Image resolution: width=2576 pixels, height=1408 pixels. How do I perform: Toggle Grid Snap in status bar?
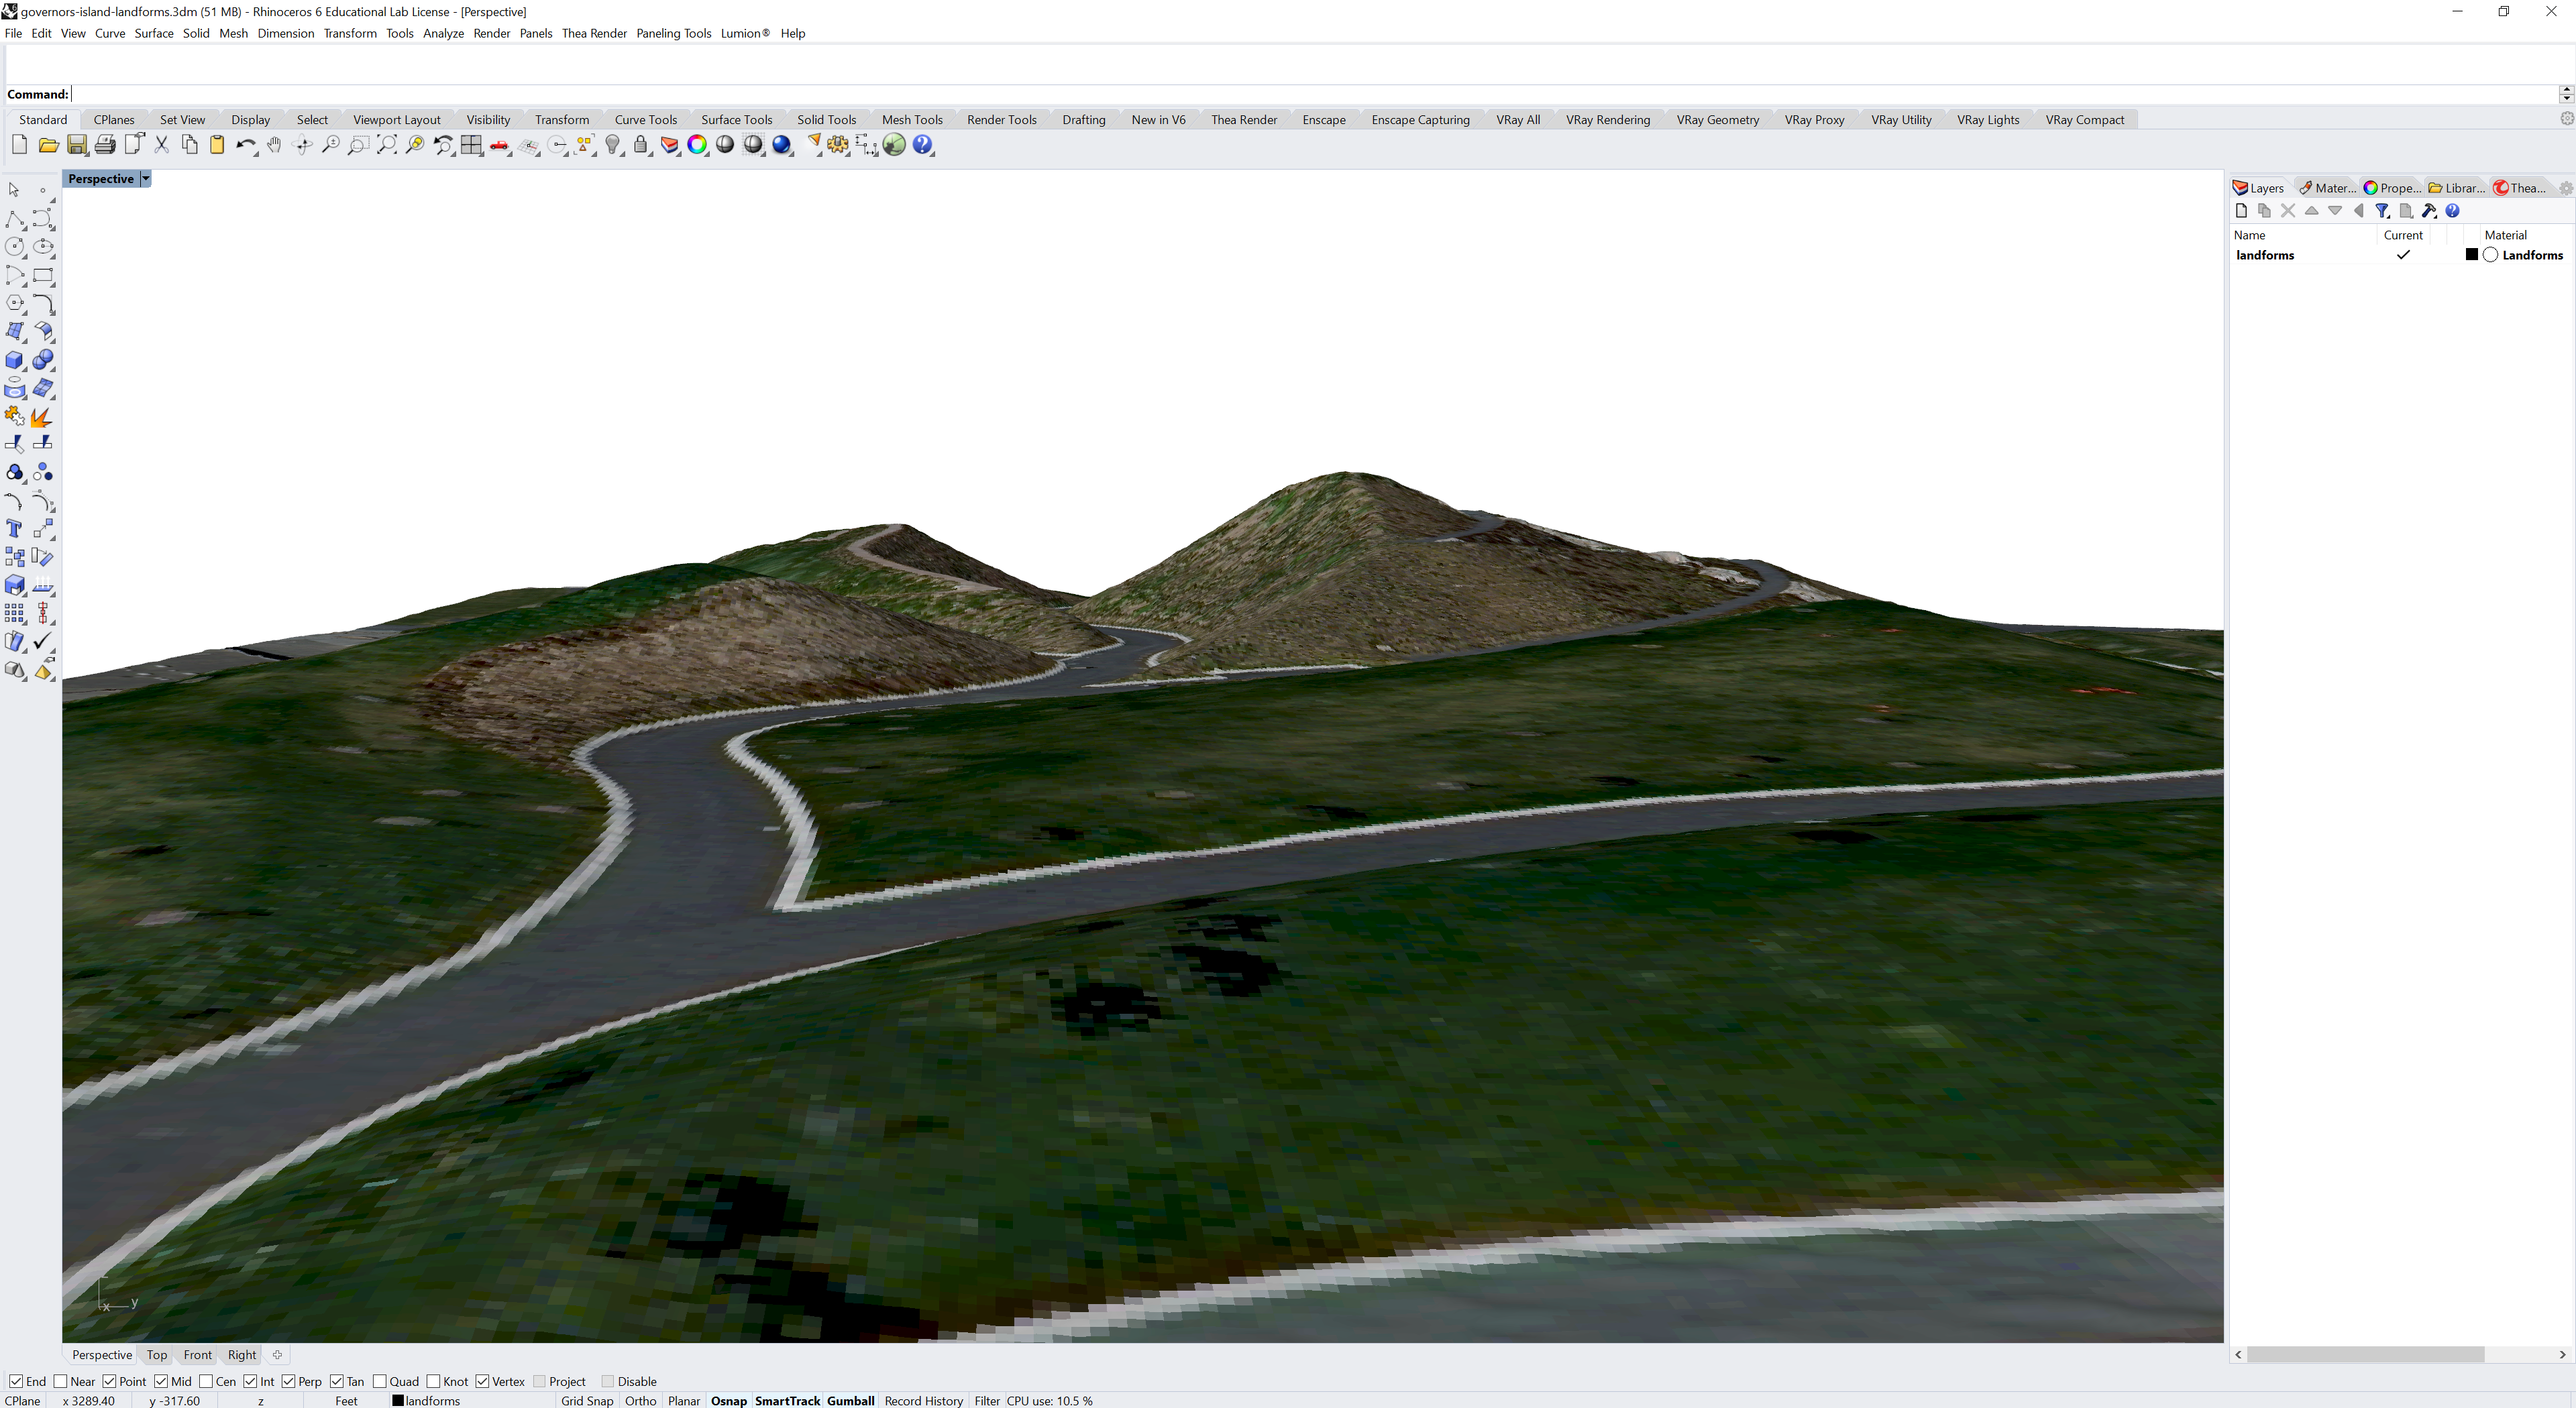pyautogui.click(x=587, y=1400)
